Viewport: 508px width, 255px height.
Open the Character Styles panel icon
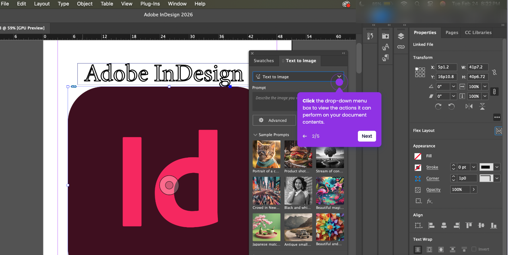(x=385, y=47)
